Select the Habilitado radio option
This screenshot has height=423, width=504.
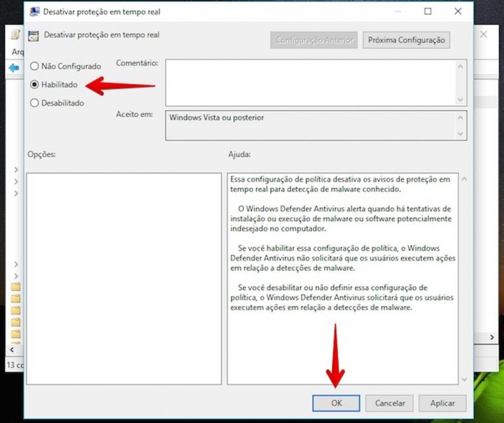54,85
